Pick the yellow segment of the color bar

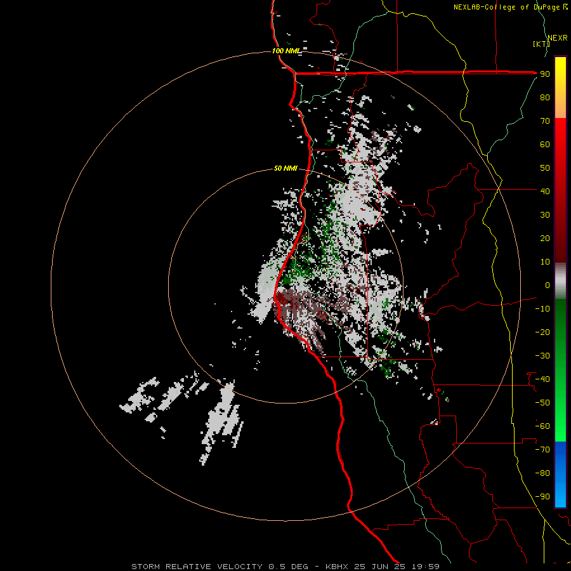560,88
